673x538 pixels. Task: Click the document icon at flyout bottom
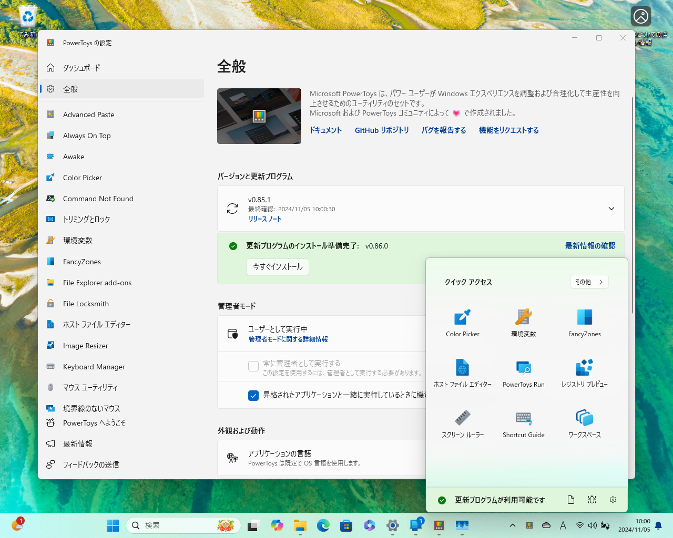coord(571,500)
